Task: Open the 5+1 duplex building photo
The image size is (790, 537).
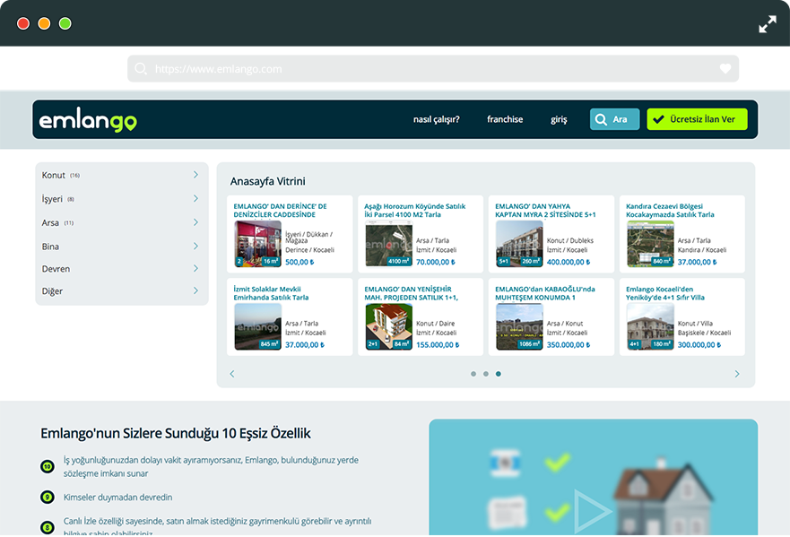Action: coord(519,244)
